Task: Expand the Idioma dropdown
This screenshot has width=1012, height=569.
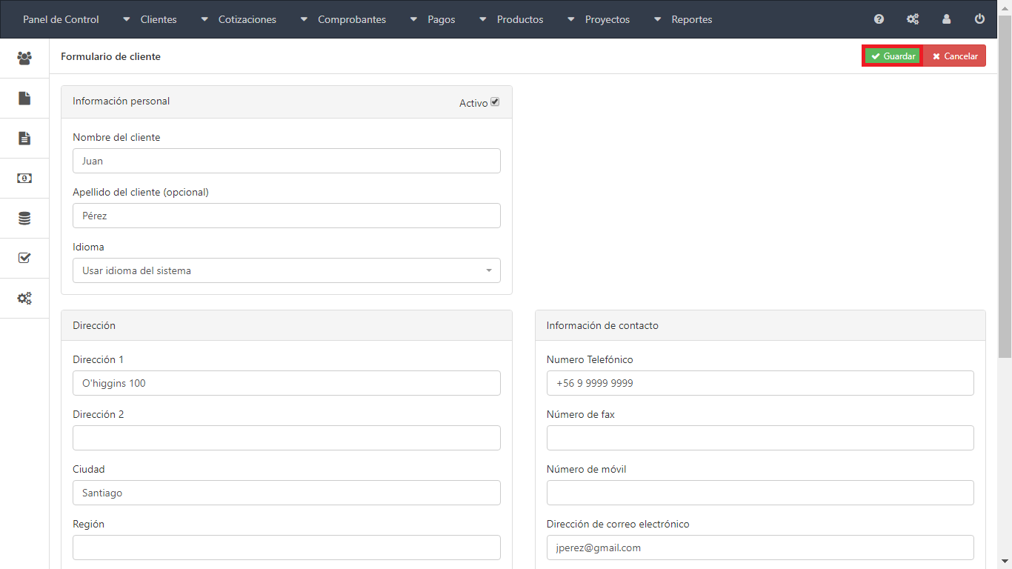Action: (x=286, y=270)
